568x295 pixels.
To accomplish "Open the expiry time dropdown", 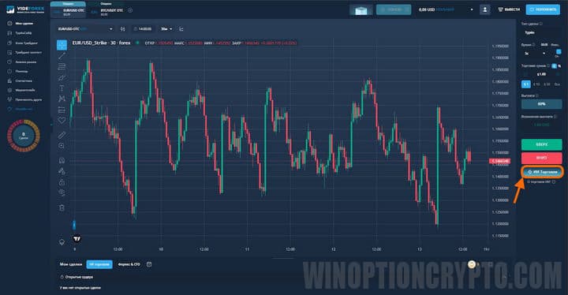I will [x=536, y=54].
